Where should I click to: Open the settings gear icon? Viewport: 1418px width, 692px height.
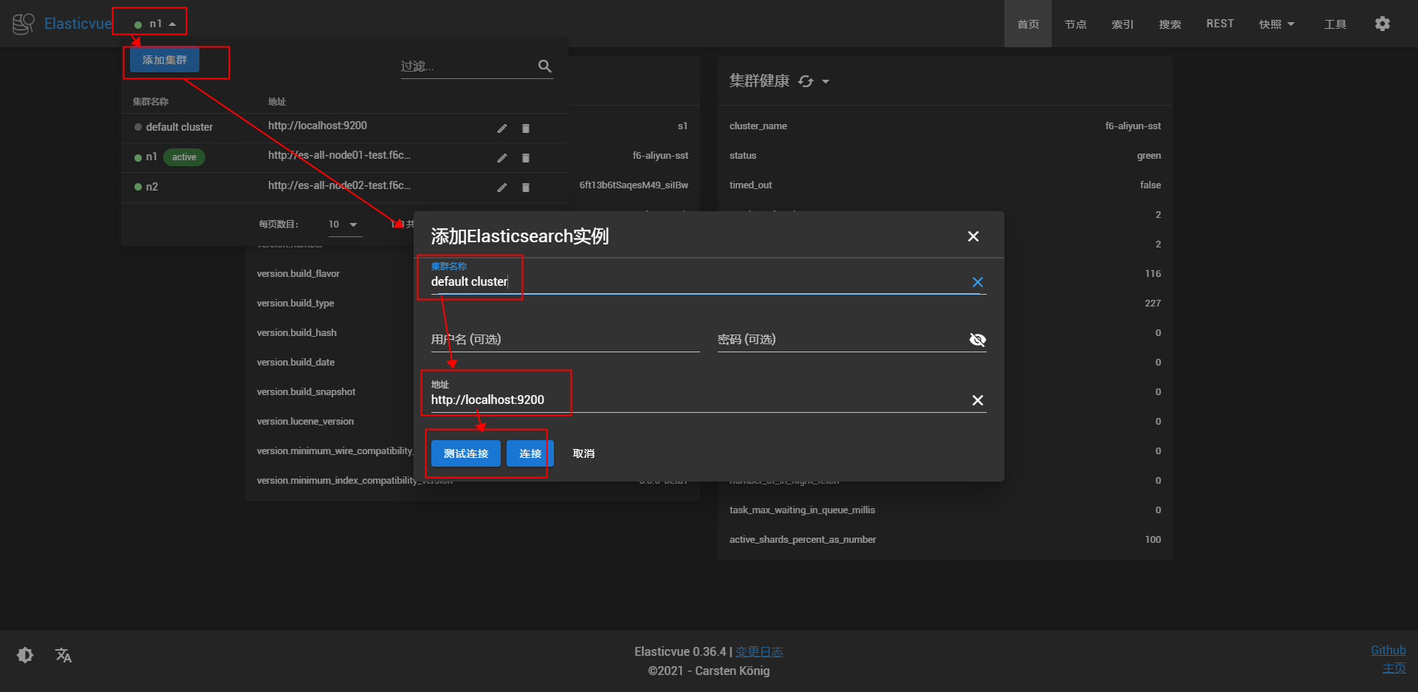click(x=1383, y=24)
